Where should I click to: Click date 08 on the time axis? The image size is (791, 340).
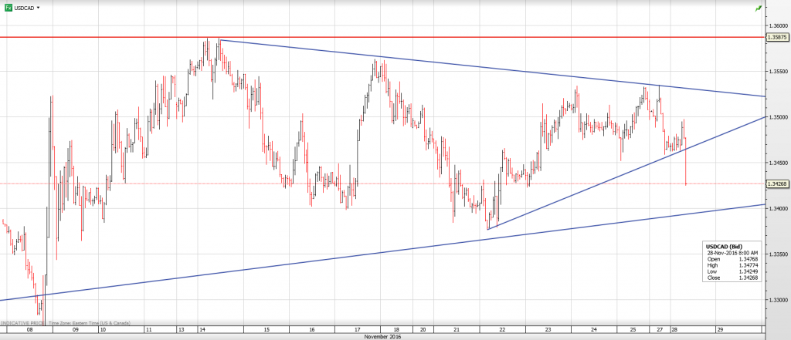30,330
